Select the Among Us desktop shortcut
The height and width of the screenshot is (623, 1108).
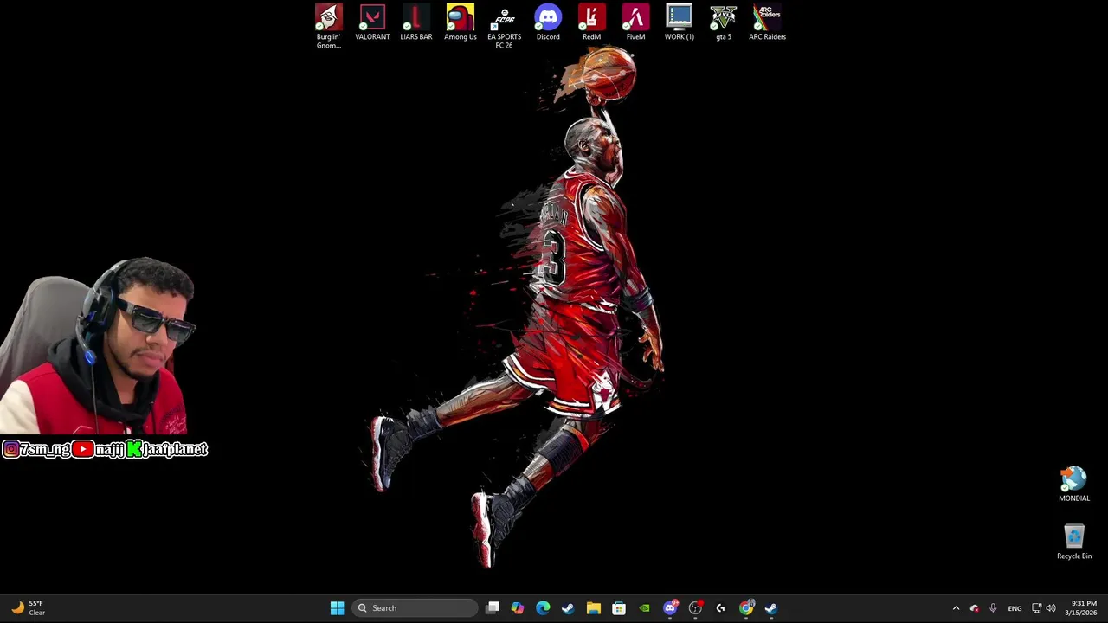pyautogui.click(x=460, y=22)
